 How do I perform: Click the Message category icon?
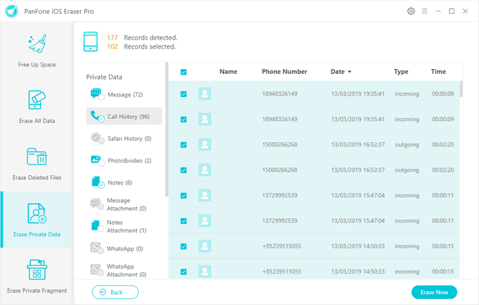click(97, 94)
